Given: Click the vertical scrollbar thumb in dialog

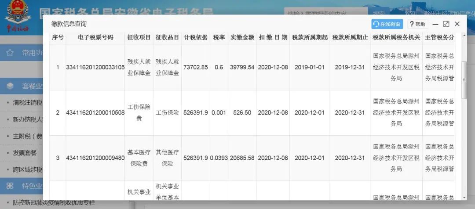Looking at the screenshot, I should [x=464, y=80].
